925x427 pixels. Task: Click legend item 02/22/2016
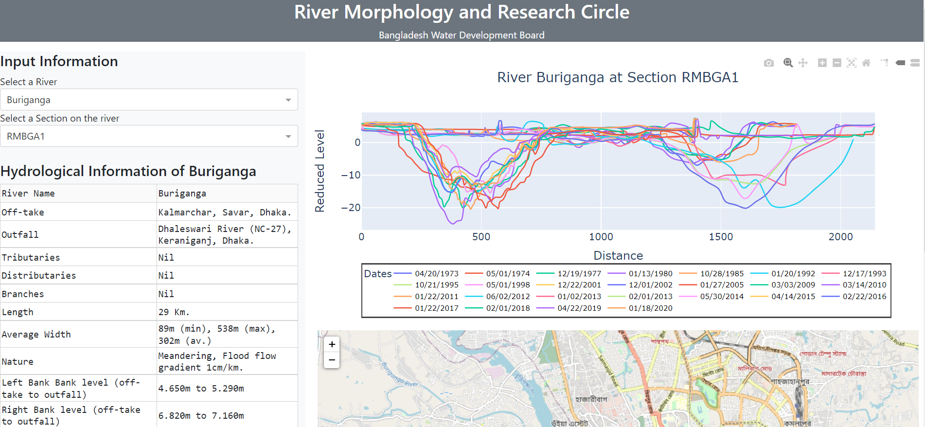(854, 297)
